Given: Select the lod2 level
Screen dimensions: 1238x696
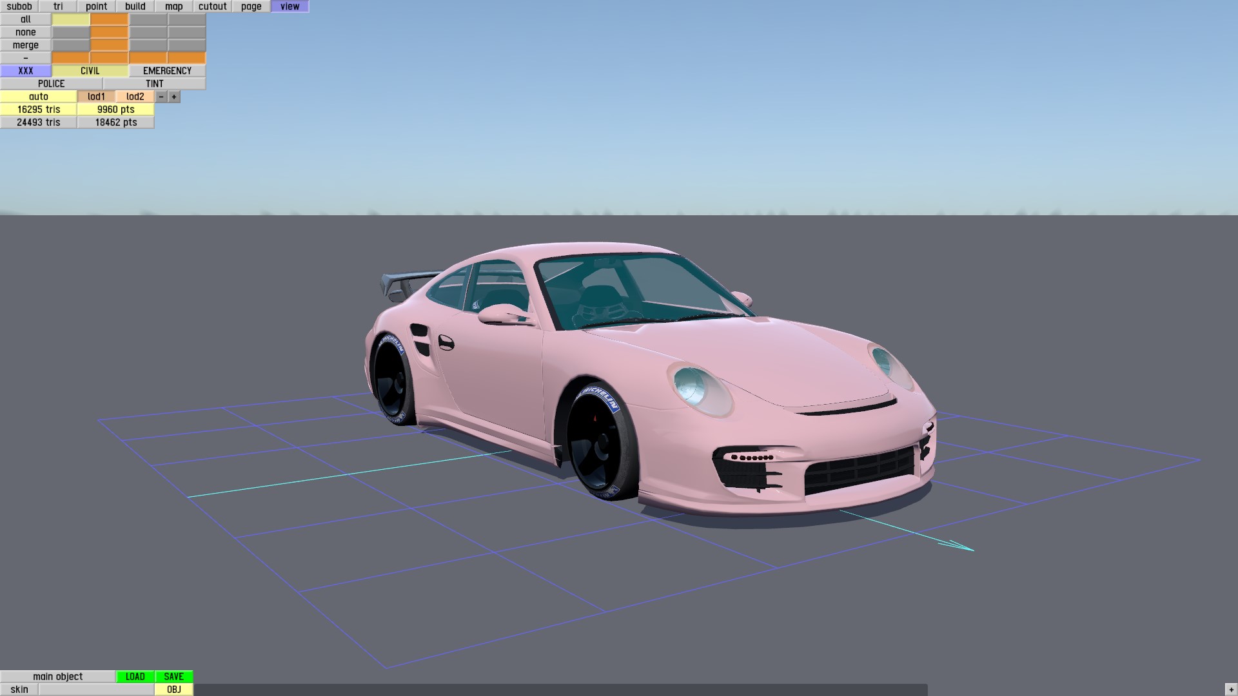Looking at the screenshot, I should coord(135,97).
